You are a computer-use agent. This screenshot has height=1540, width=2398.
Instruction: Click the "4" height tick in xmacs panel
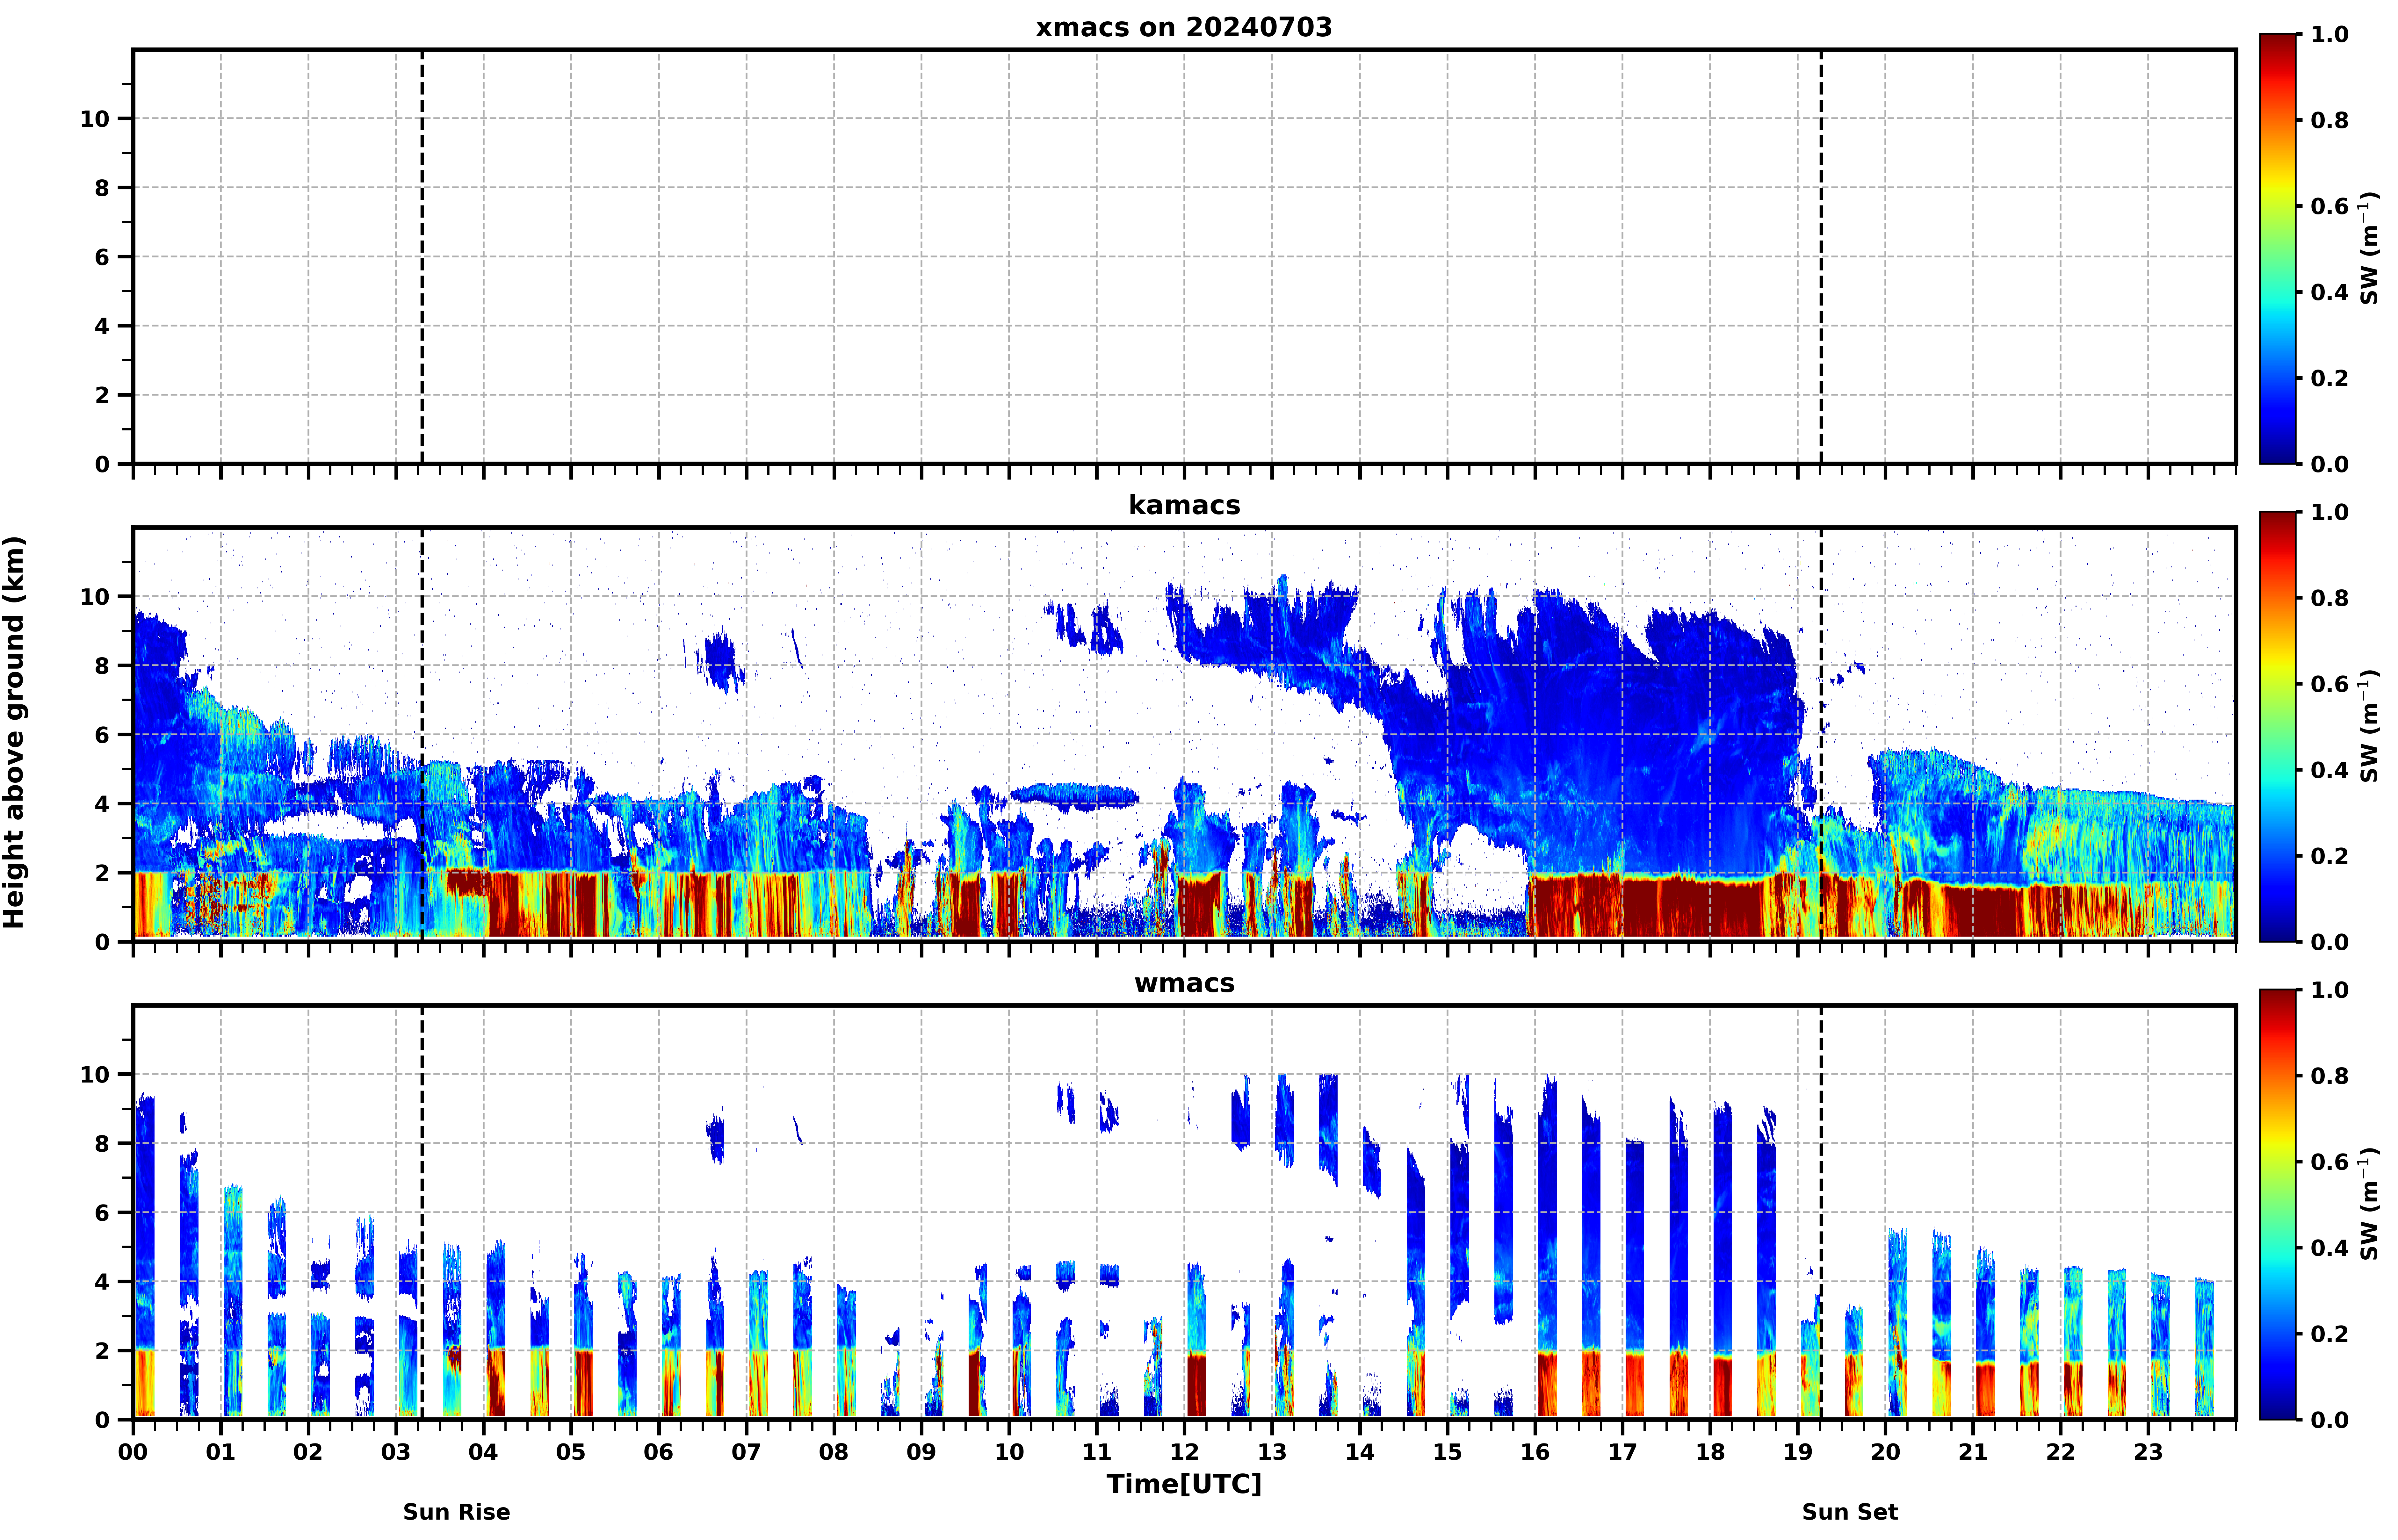click(x=102, y=326)
